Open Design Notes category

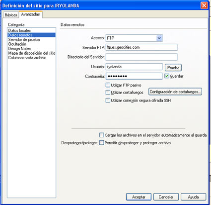pos(19,49)
